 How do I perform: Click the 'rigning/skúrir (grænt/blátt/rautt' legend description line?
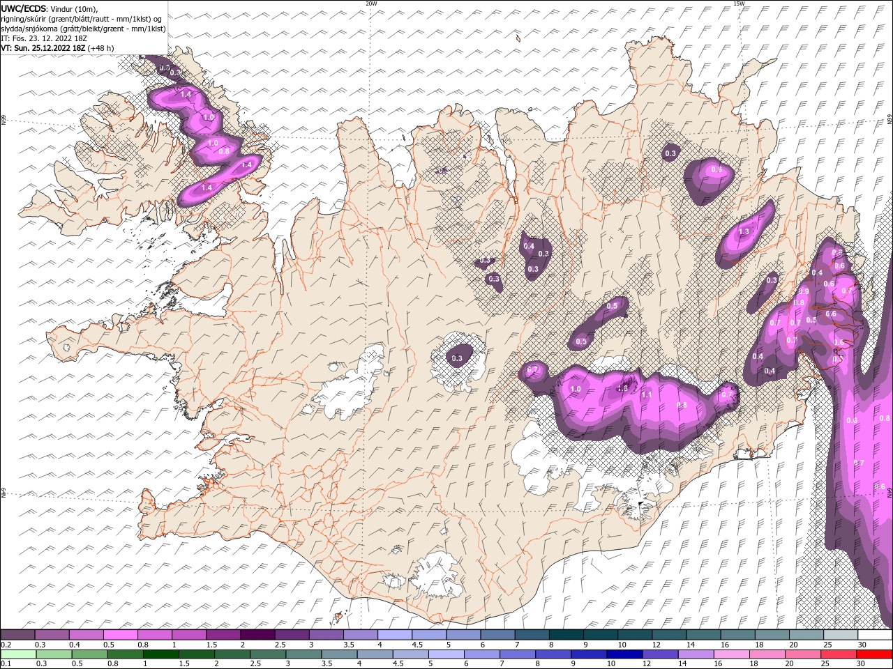(x=82, y=19)
